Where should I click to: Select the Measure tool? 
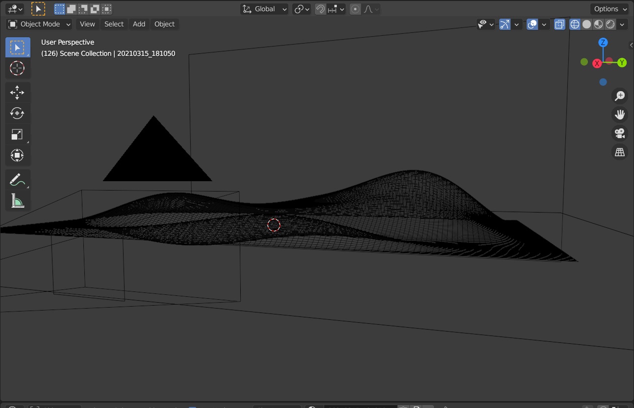(18, 201)
